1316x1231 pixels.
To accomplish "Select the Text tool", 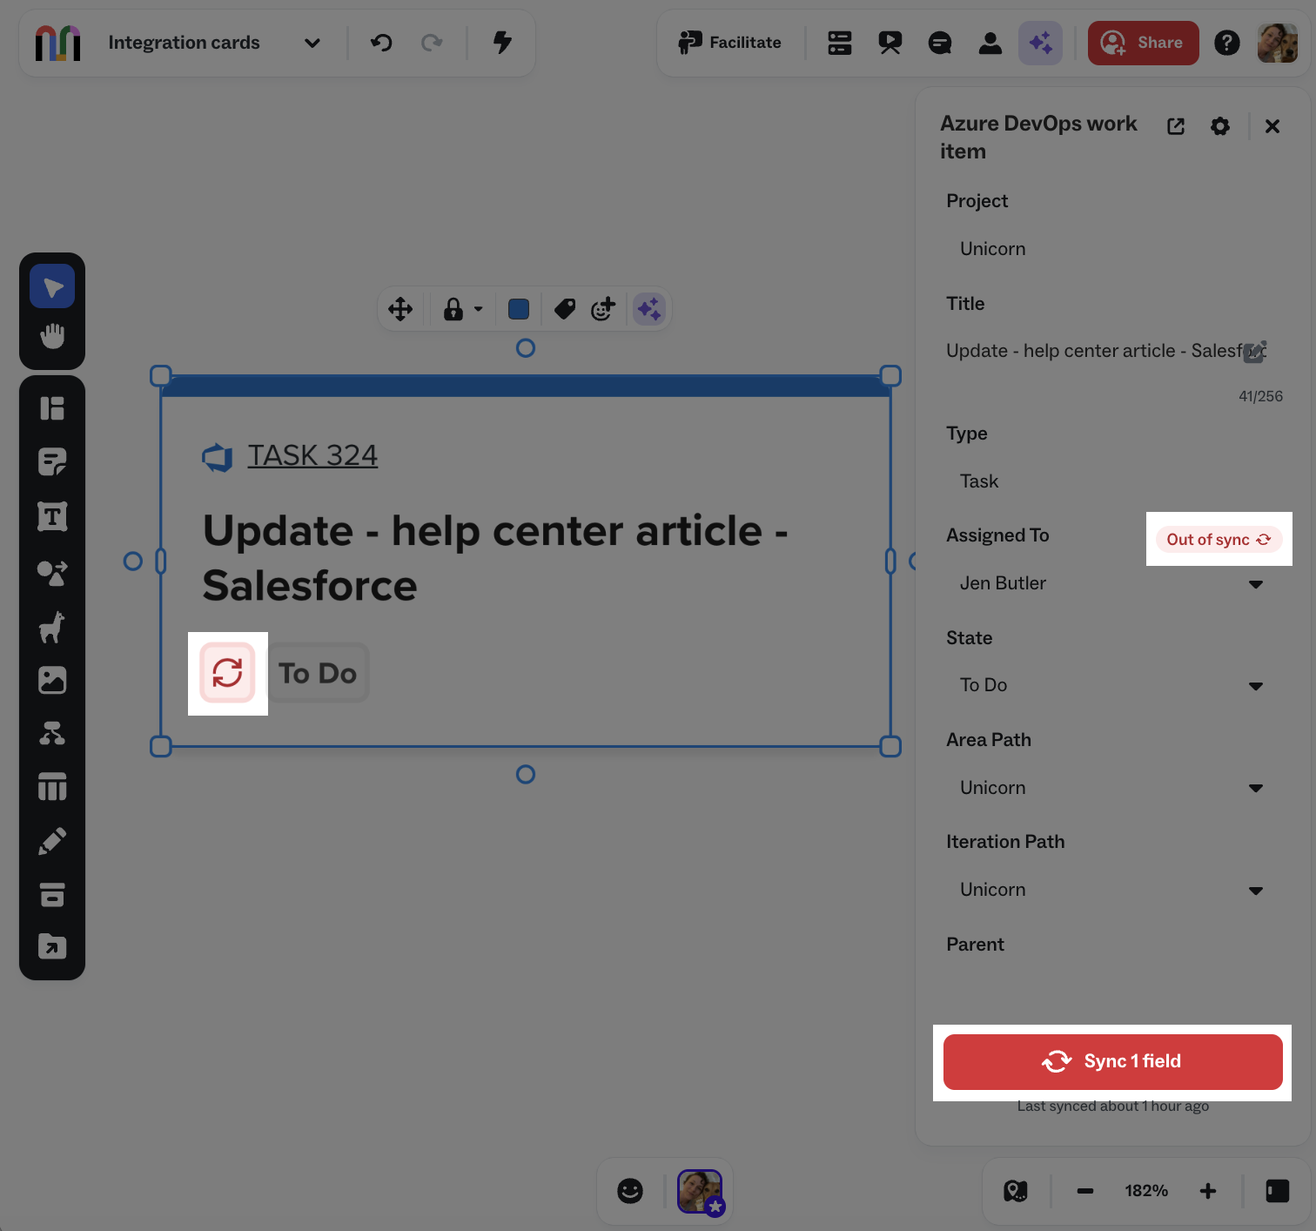I will 52,516.
